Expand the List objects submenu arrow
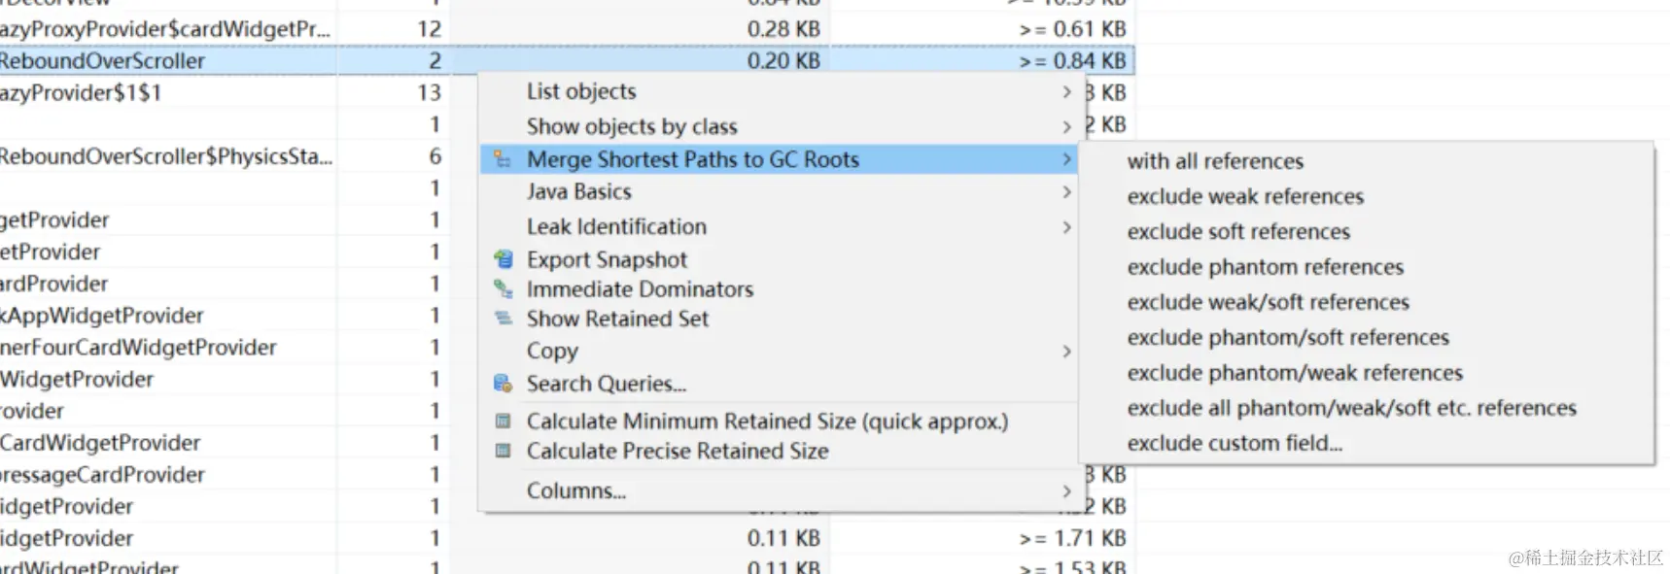Screen dimensions: 1670x574 tap(1066, 91)
